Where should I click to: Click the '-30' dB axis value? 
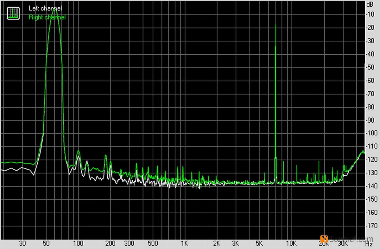[x=371, y=41]
